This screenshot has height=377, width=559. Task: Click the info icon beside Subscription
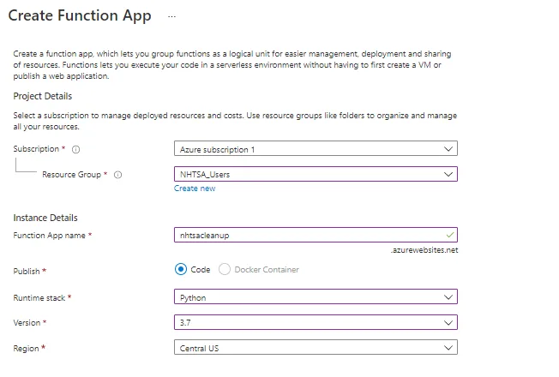[x=76, y=149]
